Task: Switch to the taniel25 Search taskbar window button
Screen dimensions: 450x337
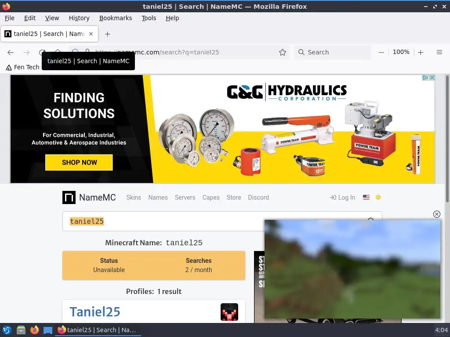Action: [x=98, y=330]
